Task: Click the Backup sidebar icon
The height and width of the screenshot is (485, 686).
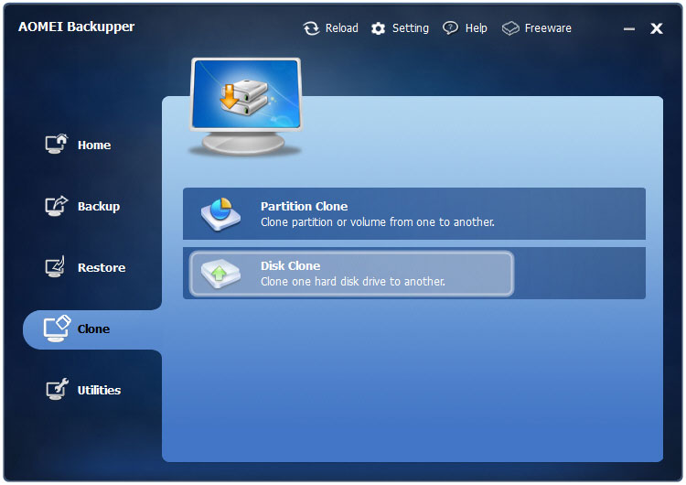Action: 57,205
